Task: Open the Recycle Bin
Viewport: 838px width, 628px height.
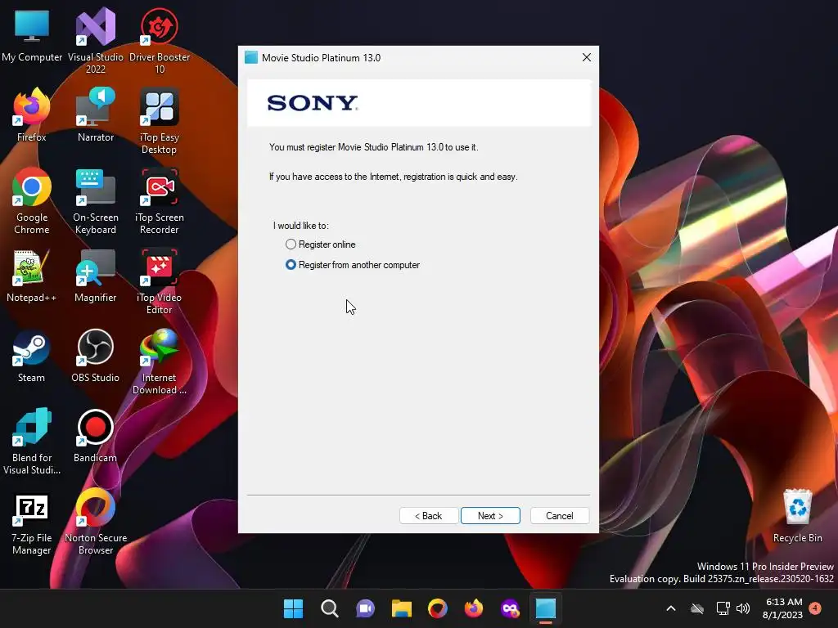Action: (797, 516)
